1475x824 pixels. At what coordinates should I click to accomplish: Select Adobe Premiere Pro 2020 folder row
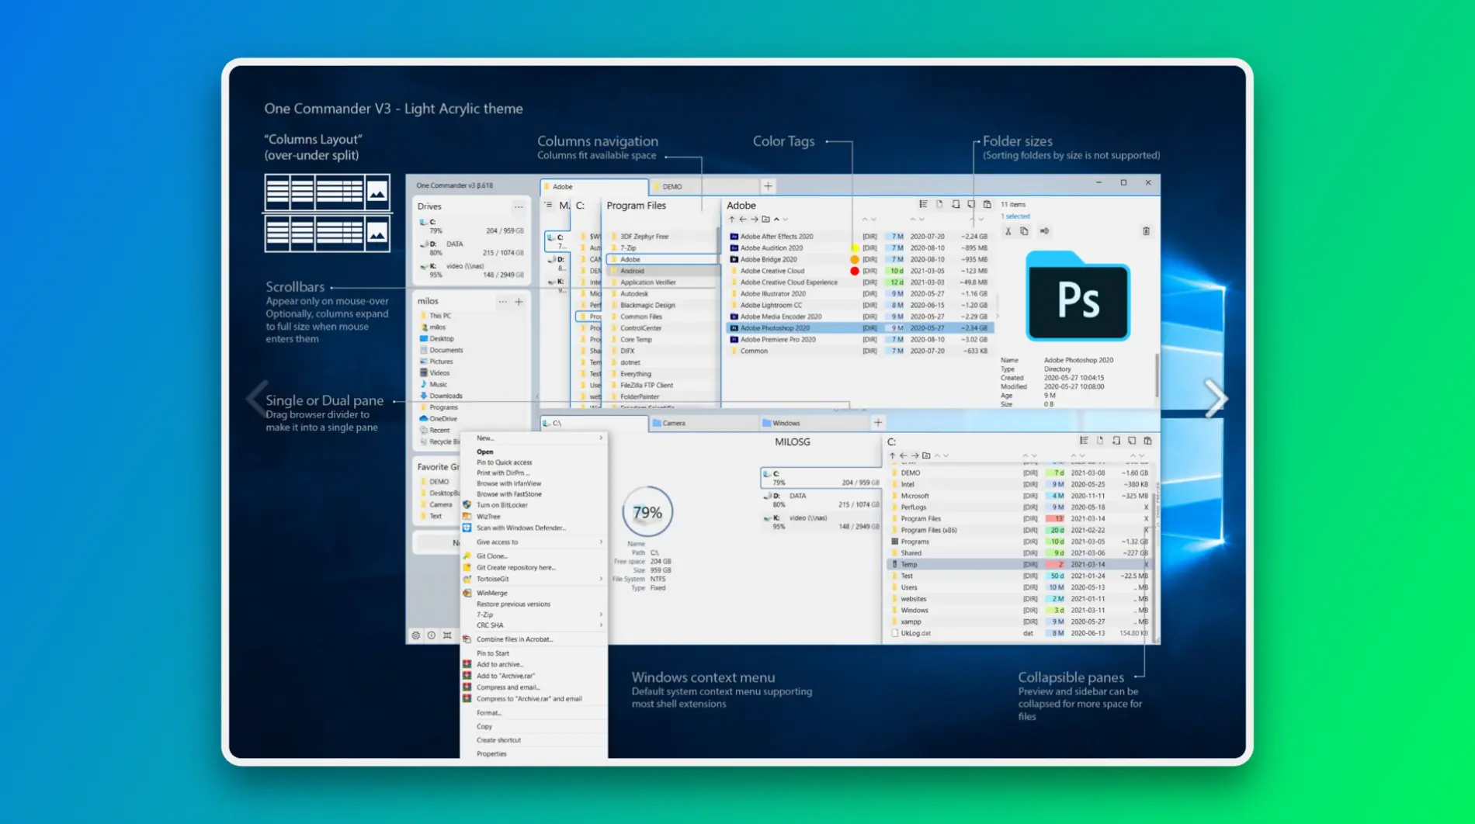pos(859,340)
